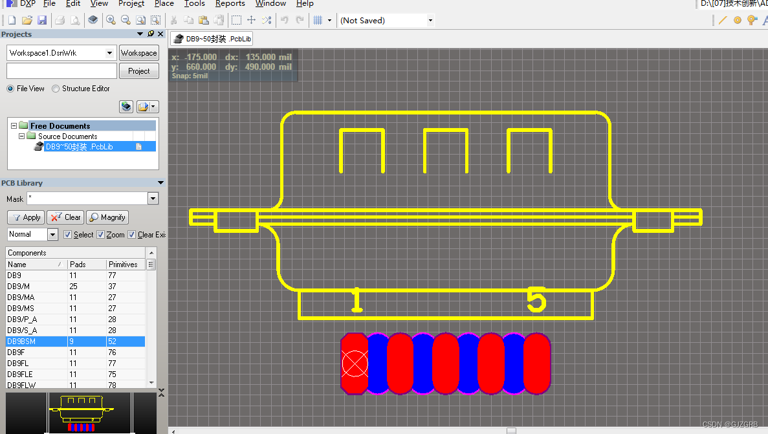The image size is (768, 434).
Task: Open the Devices view toolbar icon
Action: tap(93, 20)
